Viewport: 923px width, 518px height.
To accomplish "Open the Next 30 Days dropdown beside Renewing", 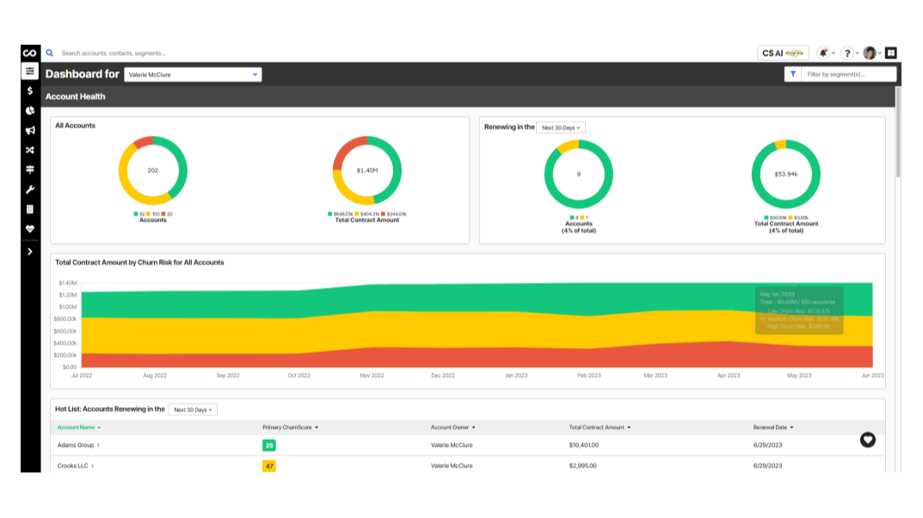I will [560, 128].
